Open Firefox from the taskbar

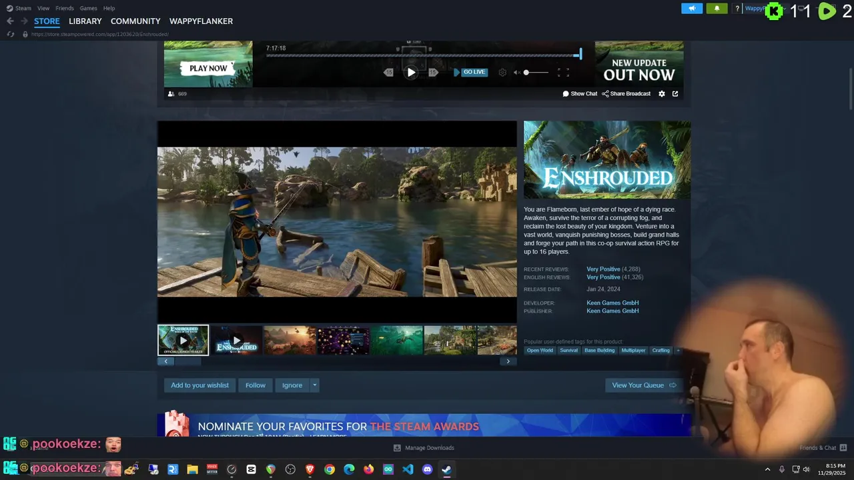tap(369, 469)
